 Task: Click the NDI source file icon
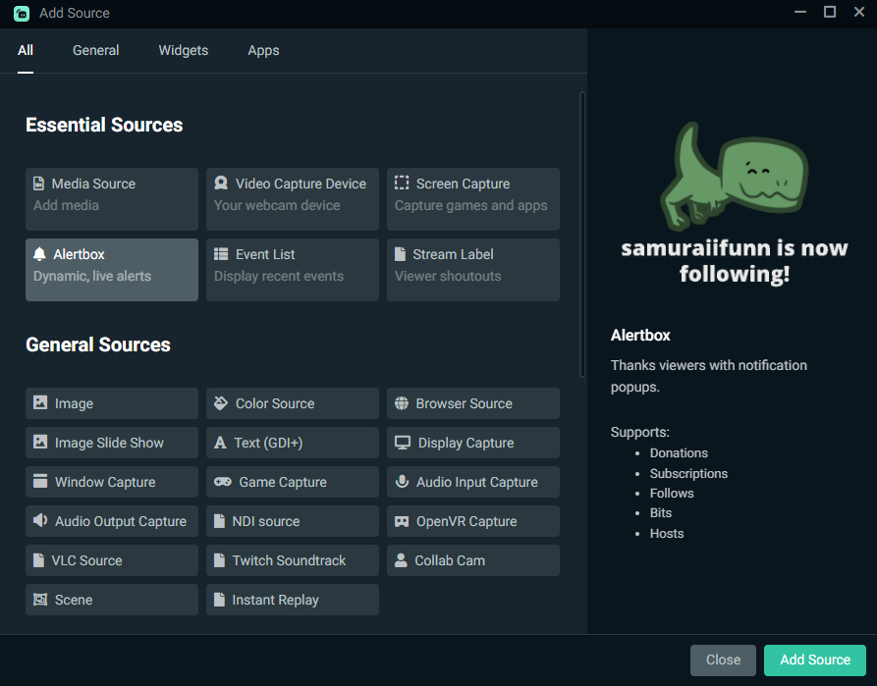[219, 520]
